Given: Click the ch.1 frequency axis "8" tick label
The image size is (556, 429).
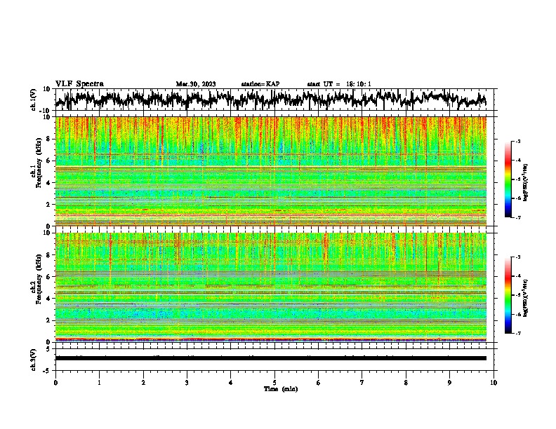Looking at the screenshot, I should coord(48,139).
